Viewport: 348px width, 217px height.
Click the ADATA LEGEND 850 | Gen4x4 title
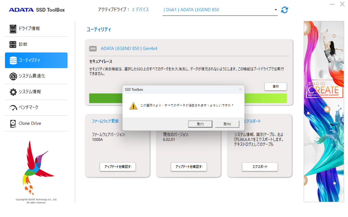(129, 49)
